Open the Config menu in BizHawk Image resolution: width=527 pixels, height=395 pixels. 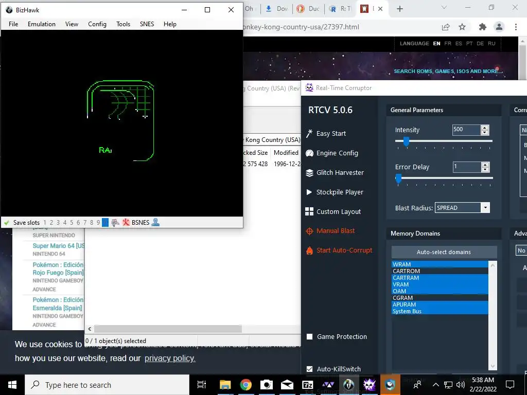coord(97,24)
